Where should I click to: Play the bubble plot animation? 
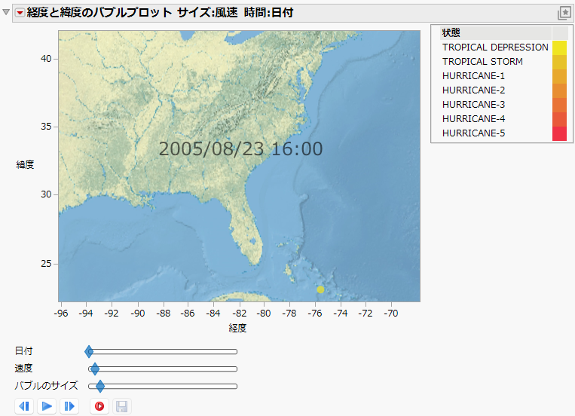tap(47, 406)
